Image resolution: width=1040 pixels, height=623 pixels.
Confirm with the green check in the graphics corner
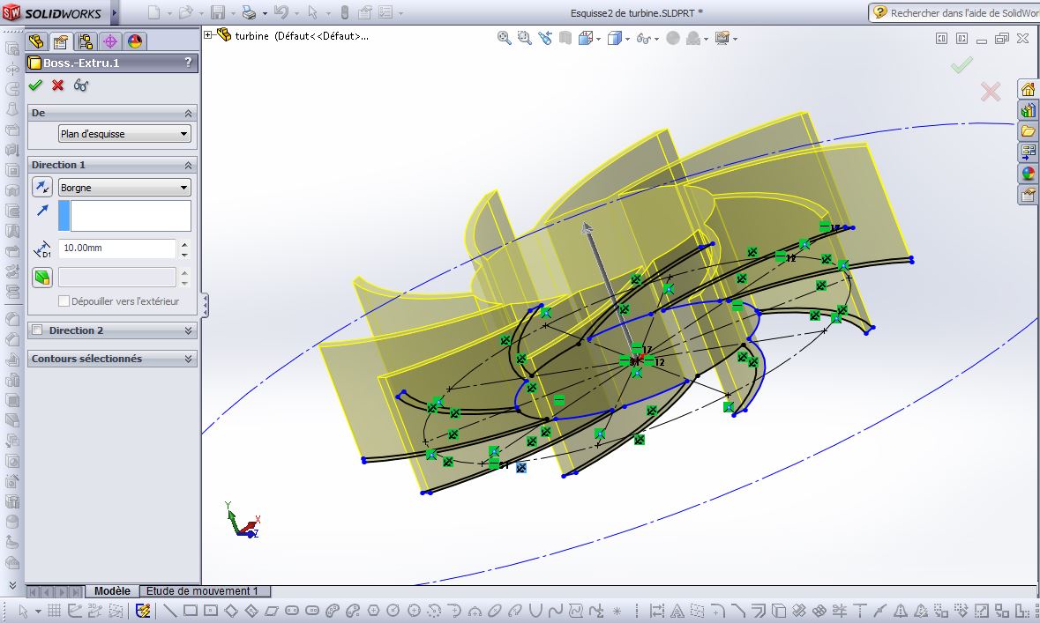coord(961,65)
